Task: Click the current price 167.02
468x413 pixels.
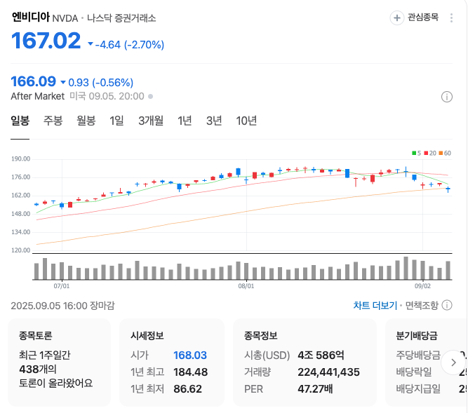Action: 46,41
